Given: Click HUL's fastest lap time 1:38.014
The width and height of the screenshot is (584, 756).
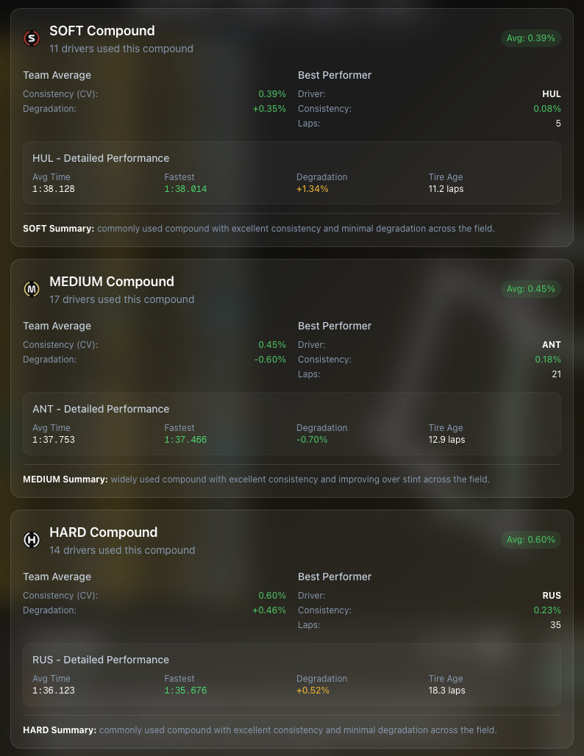Looking at the screenshot, I should 185,189.
